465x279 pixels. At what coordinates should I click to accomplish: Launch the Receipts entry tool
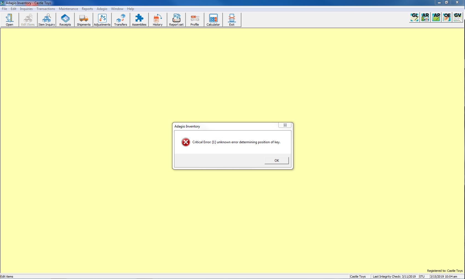65,20
